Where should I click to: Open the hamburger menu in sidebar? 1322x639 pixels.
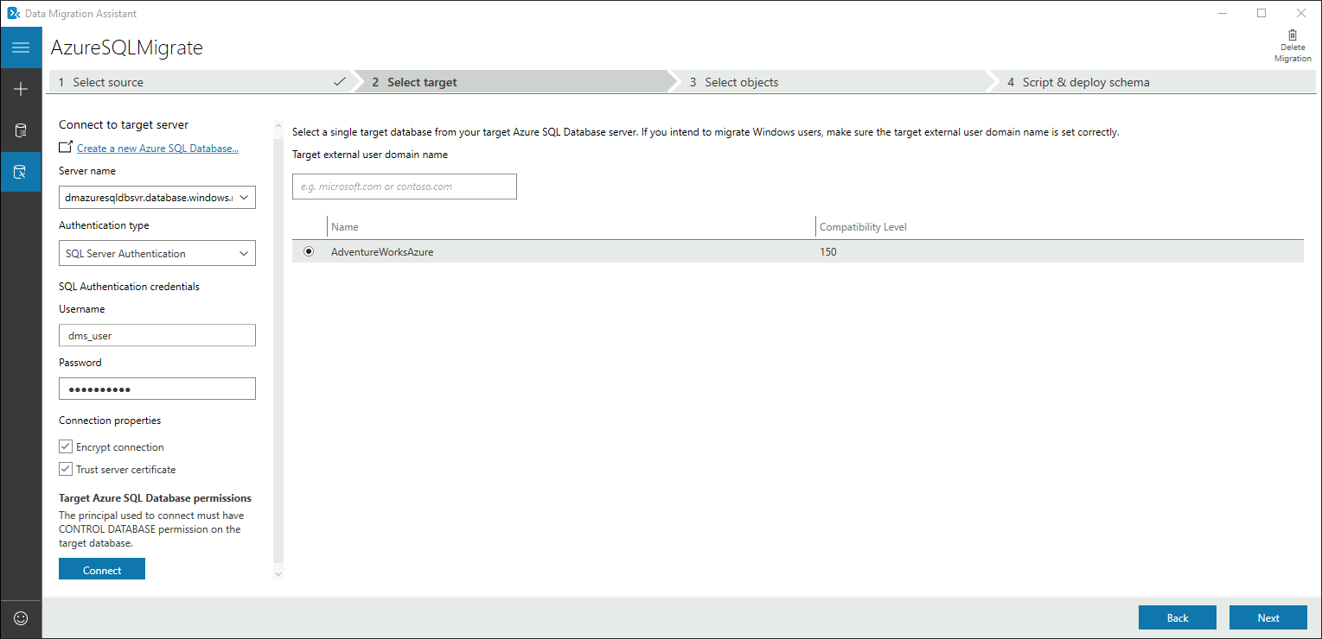point(21,47)
